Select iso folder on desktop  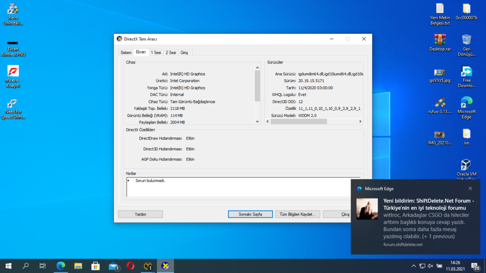(467, 137)
